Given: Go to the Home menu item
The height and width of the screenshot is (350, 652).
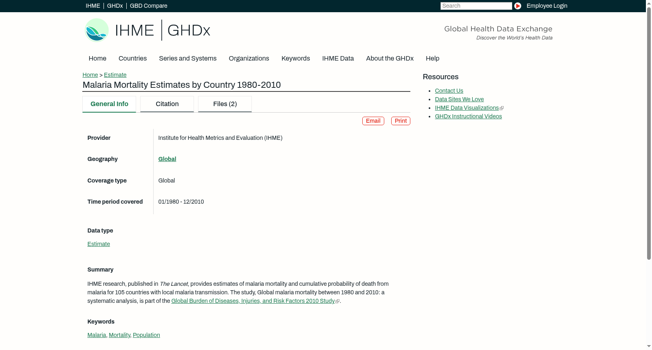Looking at the screenshot, I should pyautogui.click(x=97, y=59).
